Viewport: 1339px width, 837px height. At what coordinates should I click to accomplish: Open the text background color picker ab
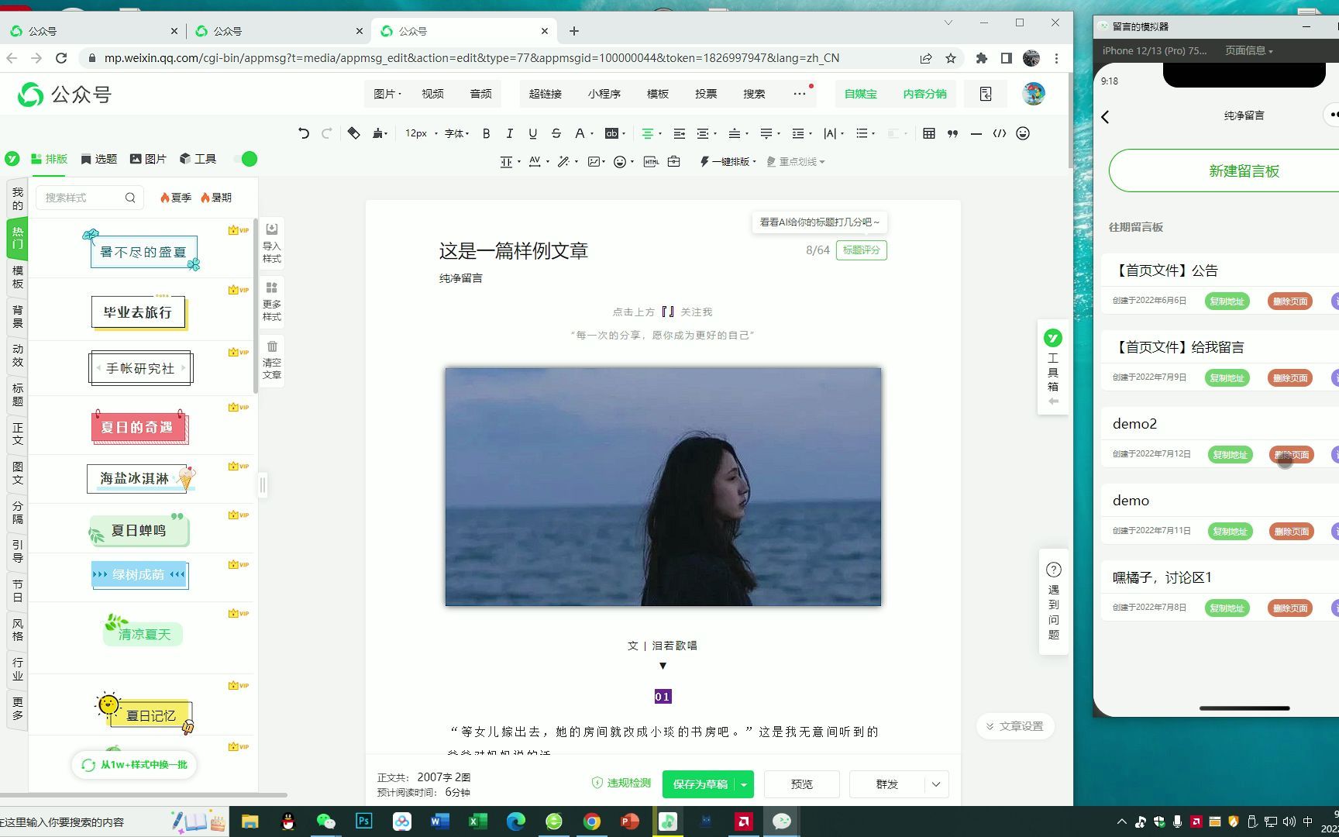[x=614, y=133]
